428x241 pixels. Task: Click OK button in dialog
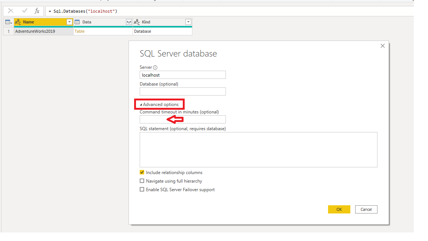339,209
